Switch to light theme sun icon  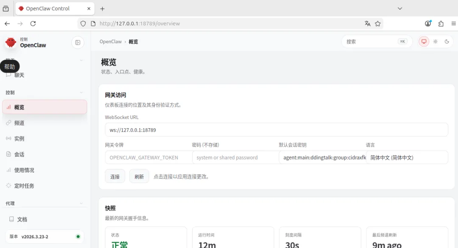tap(435, 41)
